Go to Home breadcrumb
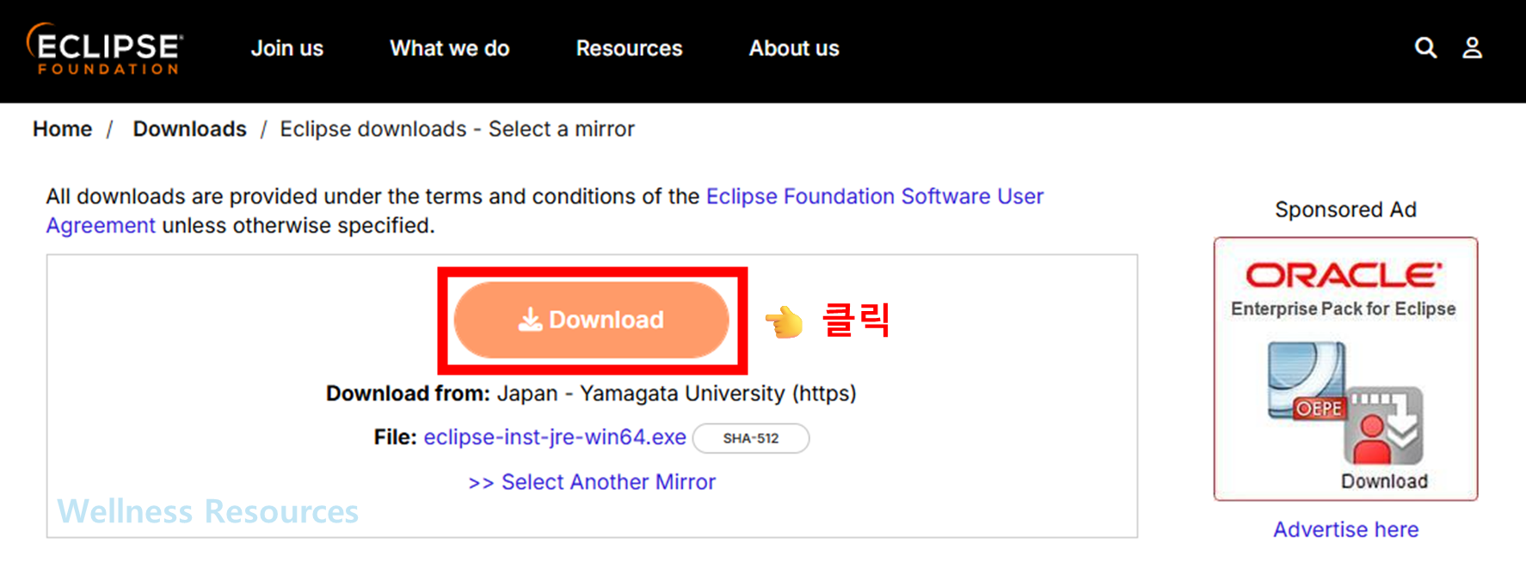The height and width of the screenshot is (580, 1526). click(x=62, y=129)
